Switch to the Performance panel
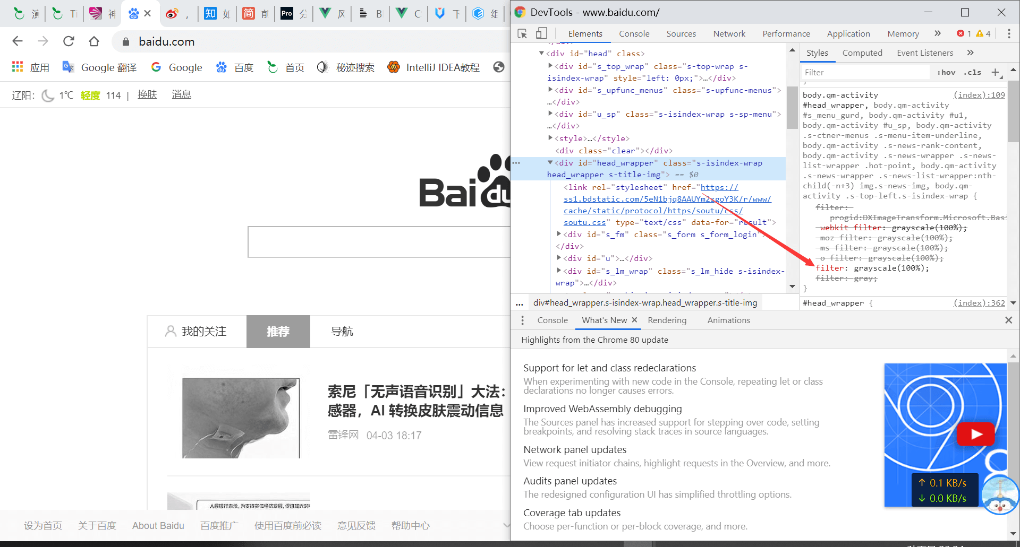Screen dimensions: 1020x547 coord(786,33)
